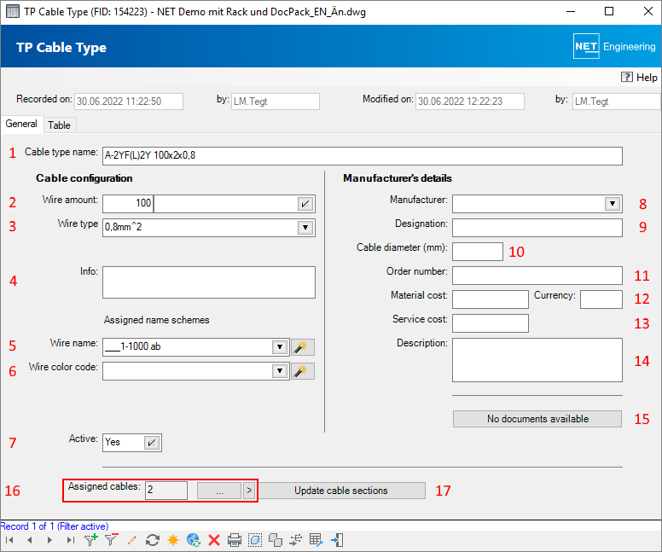The image size is (662, 552).
Task: Go to the first record
Action: point(9,540)
